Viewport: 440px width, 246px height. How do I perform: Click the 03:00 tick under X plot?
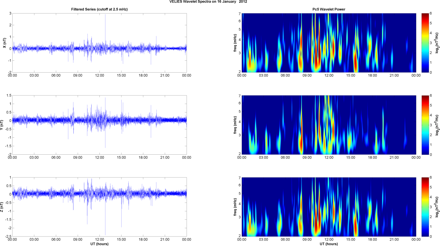[x=34, y=75]
